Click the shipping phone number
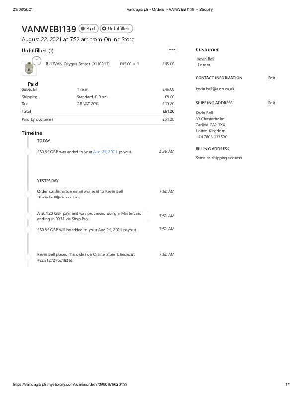Viewport: 304px width, 394px height. [211, 137]
